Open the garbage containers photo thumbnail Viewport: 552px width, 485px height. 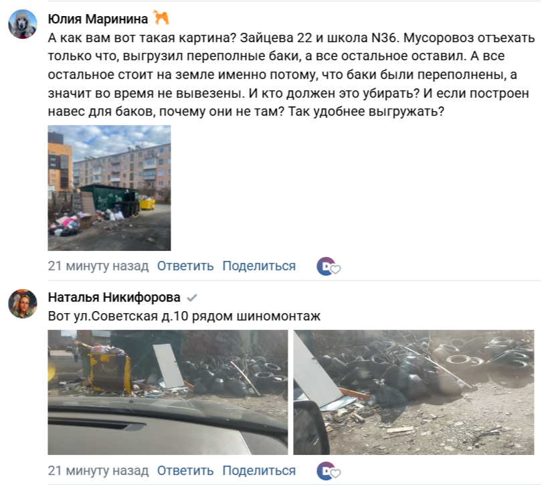point(109,188)
